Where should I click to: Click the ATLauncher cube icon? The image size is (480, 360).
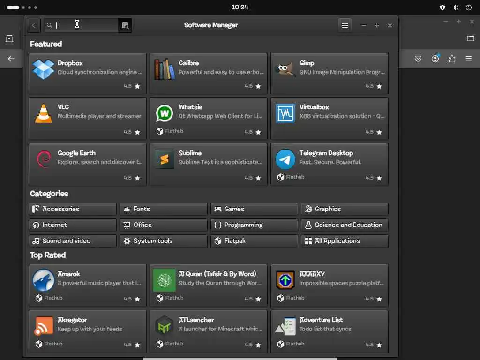pos(165,326)
